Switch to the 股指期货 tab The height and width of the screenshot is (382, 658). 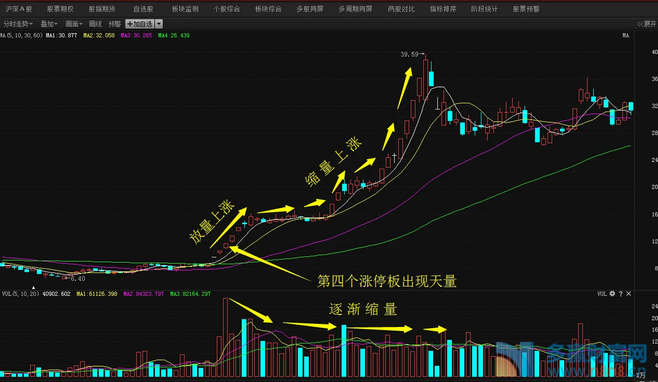(102, 9)
